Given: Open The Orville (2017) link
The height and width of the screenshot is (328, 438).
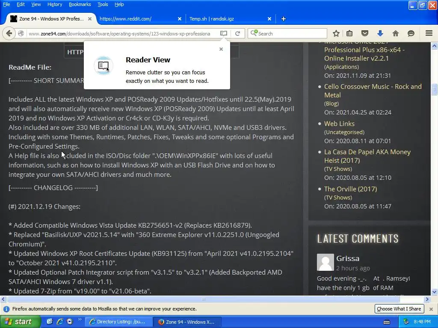Looking at the screenshot, I should [x=351, y=189].
